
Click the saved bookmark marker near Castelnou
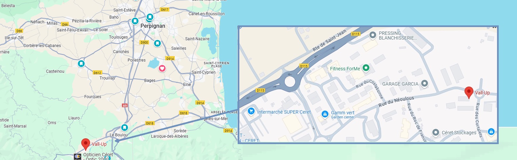(x=81, y=64)
